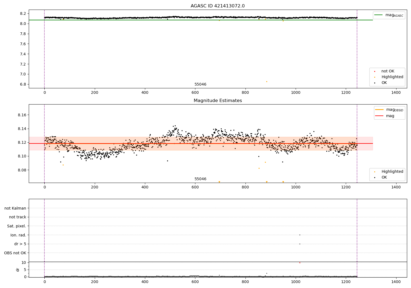The image size is (411, 288).
Task: Select the mag AGASC legend entry
Action: tap(389, 15)
